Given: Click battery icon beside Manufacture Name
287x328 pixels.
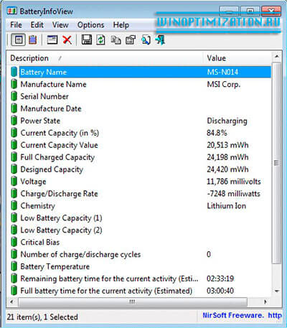Looking at the screenshot, I should (x=14, y=84).
